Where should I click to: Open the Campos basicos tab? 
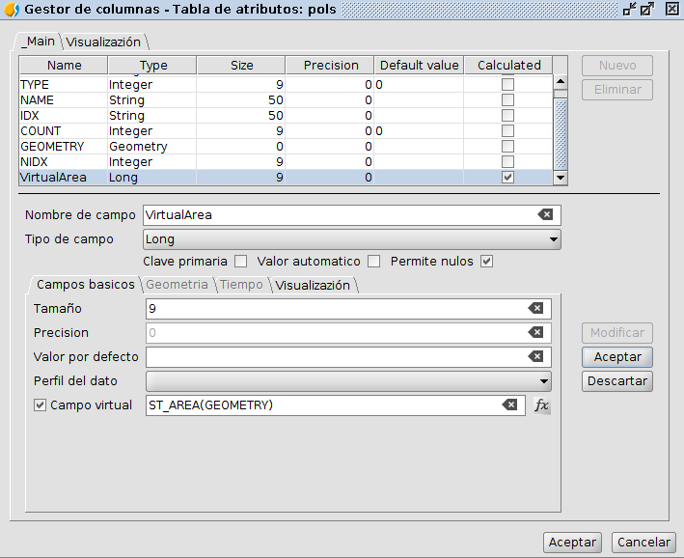(x=85, y=285)
